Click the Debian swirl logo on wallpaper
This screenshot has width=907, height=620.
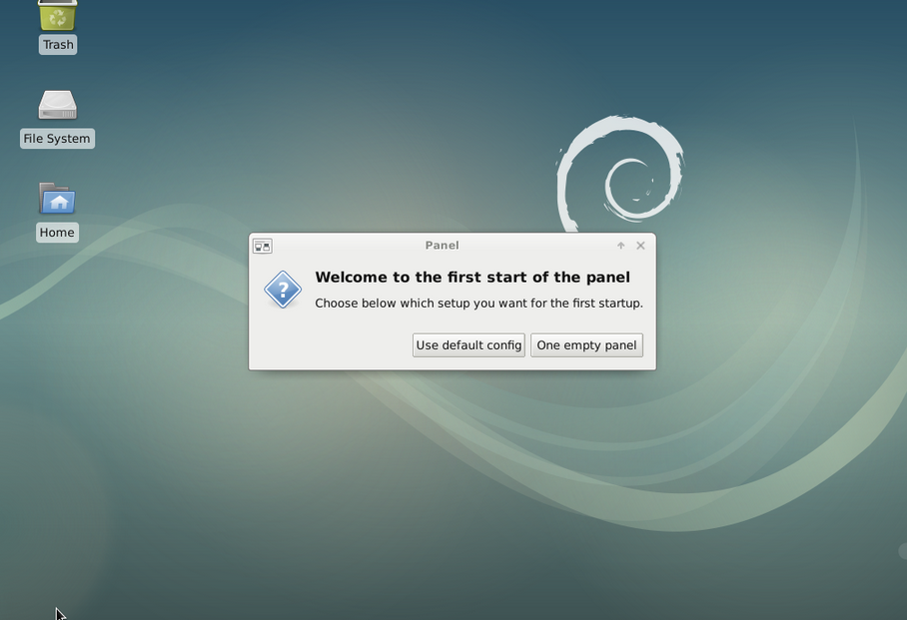point(619,172)
